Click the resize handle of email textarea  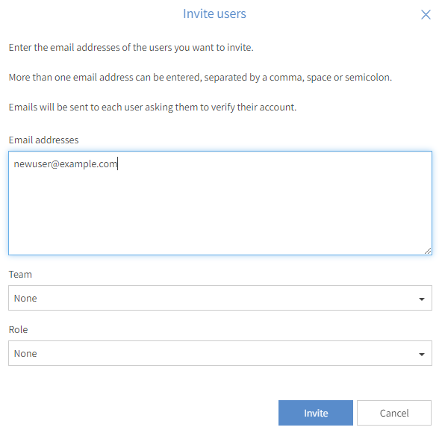(428, 251)
